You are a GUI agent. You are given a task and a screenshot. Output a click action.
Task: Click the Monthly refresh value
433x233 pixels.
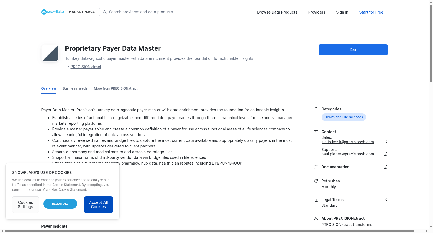(x=329, y=187)
